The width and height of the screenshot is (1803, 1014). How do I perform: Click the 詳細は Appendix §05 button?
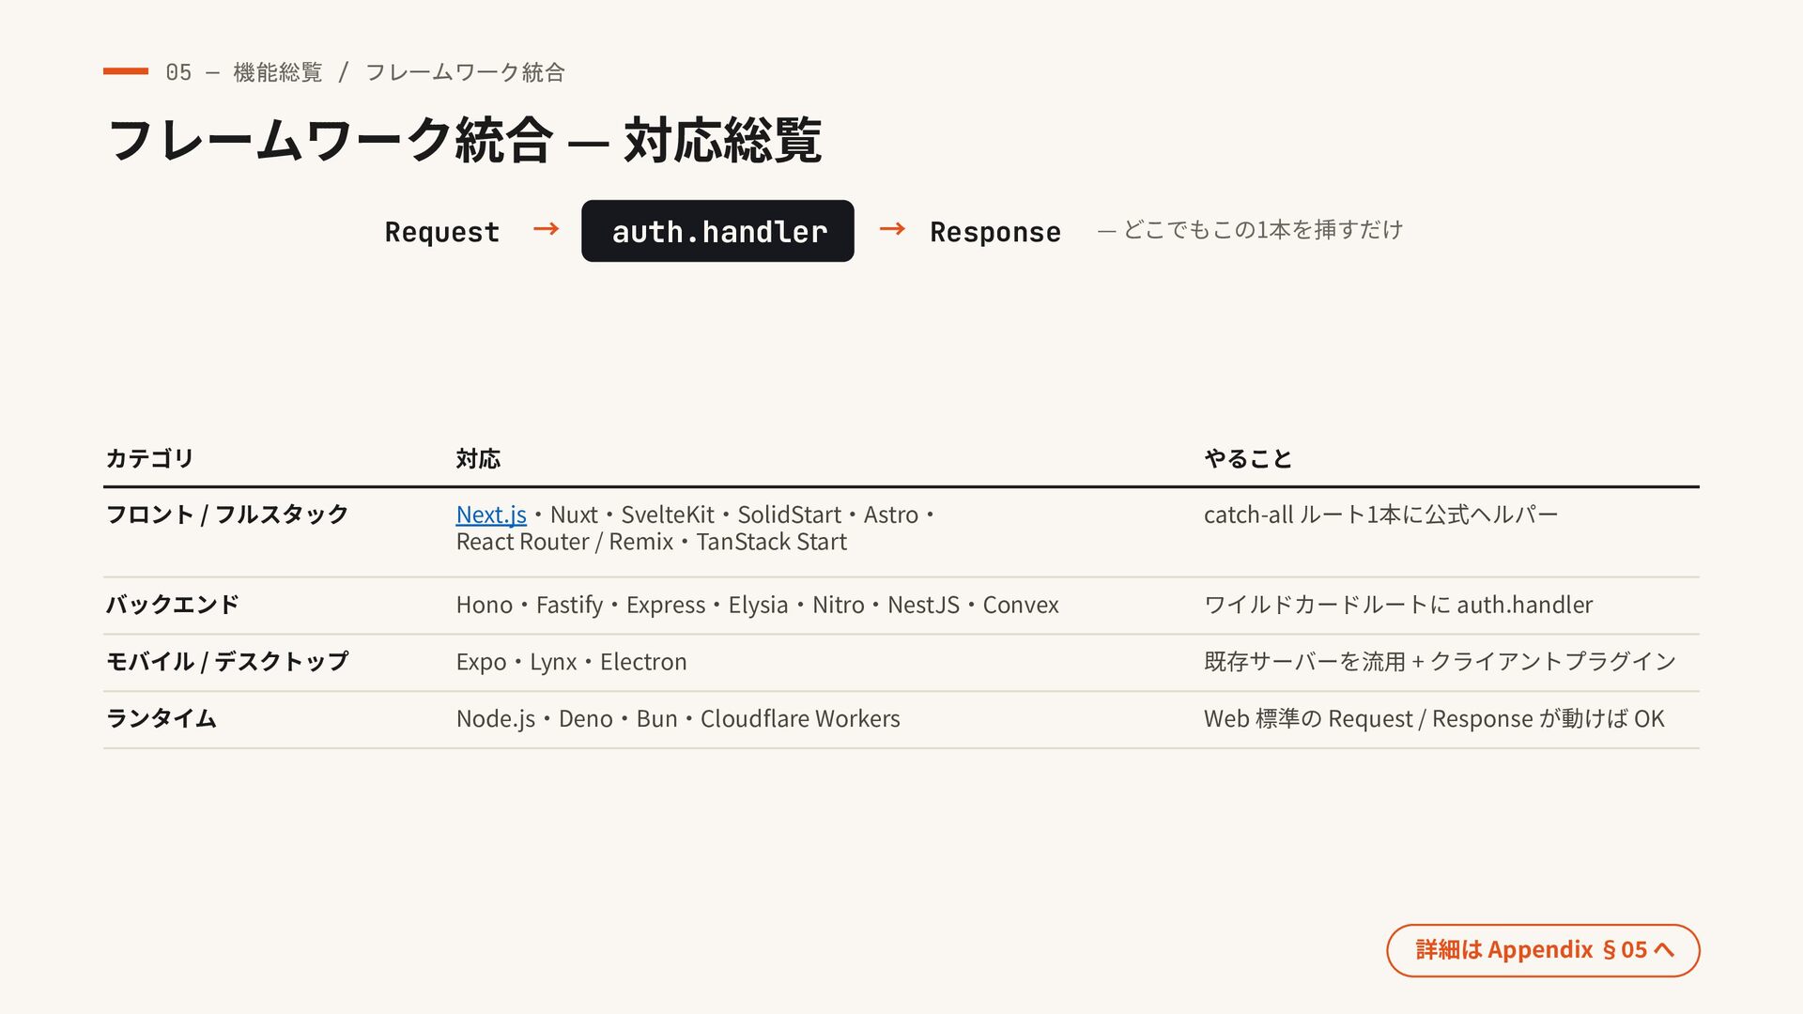pos(1543,950)
